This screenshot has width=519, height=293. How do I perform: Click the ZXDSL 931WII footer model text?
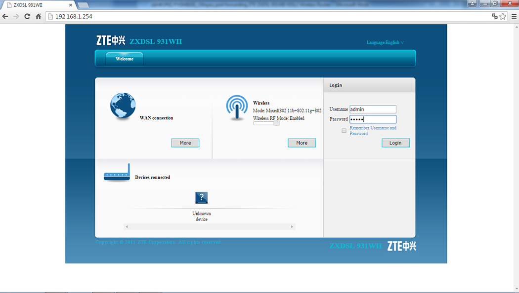(355, 246)
